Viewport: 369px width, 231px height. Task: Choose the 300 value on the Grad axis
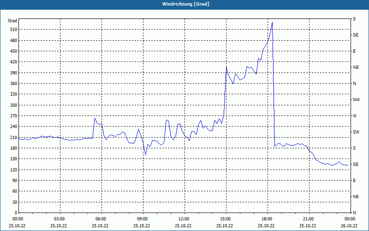(x=13, y=105)
